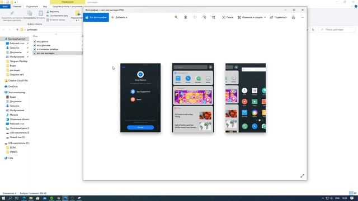This screenshot has width=358, height=201.
Task: Open Музыка under Этот компьютер
Action: click(x=13, y=115)
